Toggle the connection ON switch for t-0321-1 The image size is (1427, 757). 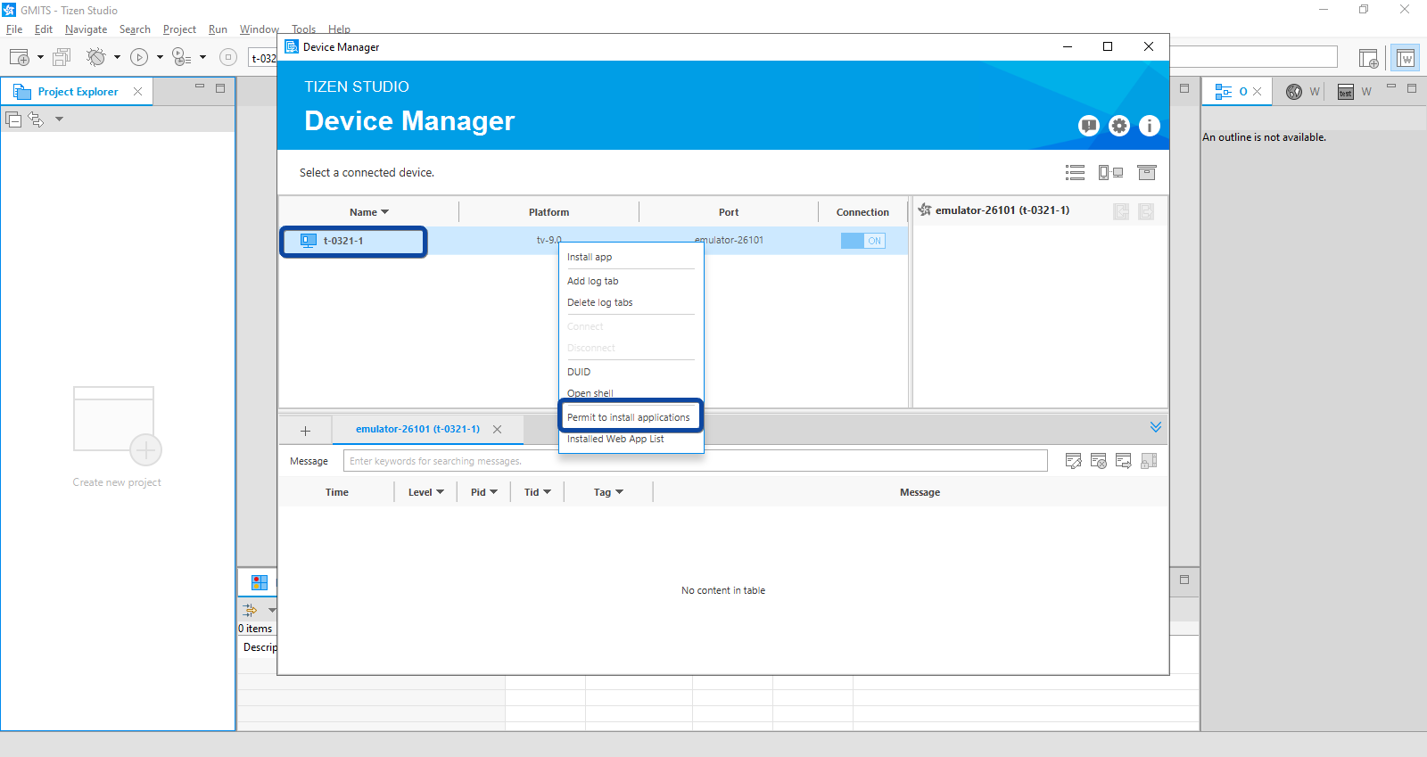(863, 241)
